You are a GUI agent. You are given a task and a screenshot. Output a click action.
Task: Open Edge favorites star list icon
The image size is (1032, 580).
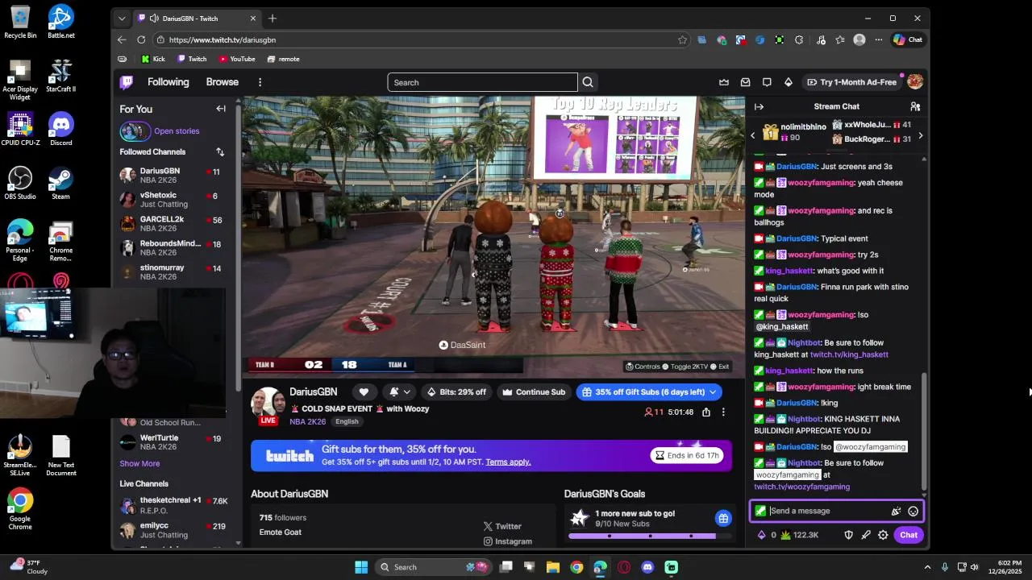tap(840, 39)
